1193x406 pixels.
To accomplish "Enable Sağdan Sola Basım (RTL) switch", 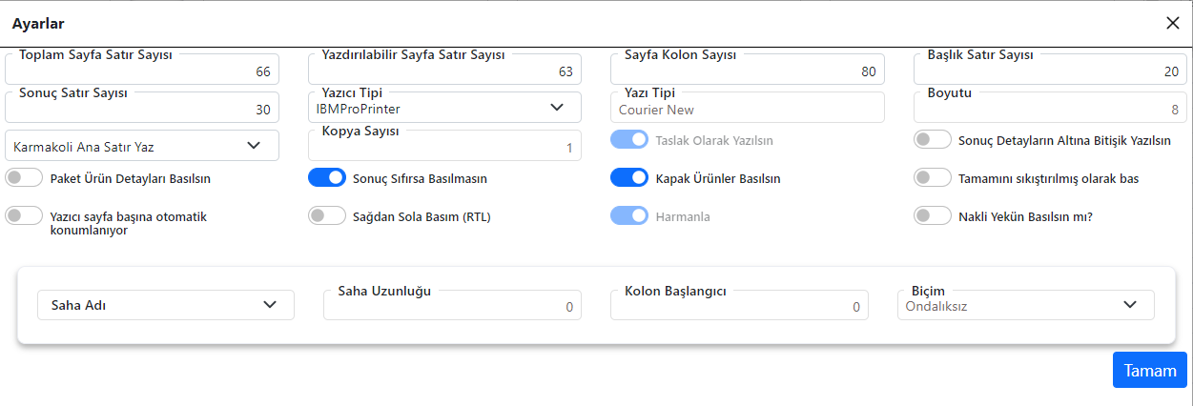I will point(327,216).
